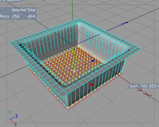Grab the green Y-axis arrow of the gizmo
Viewport: 159px width, 127px height.
tap(73, 49)
